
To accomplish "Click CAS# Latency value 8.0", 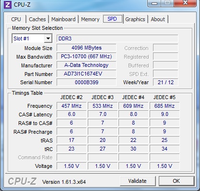I will pos(133,115).
